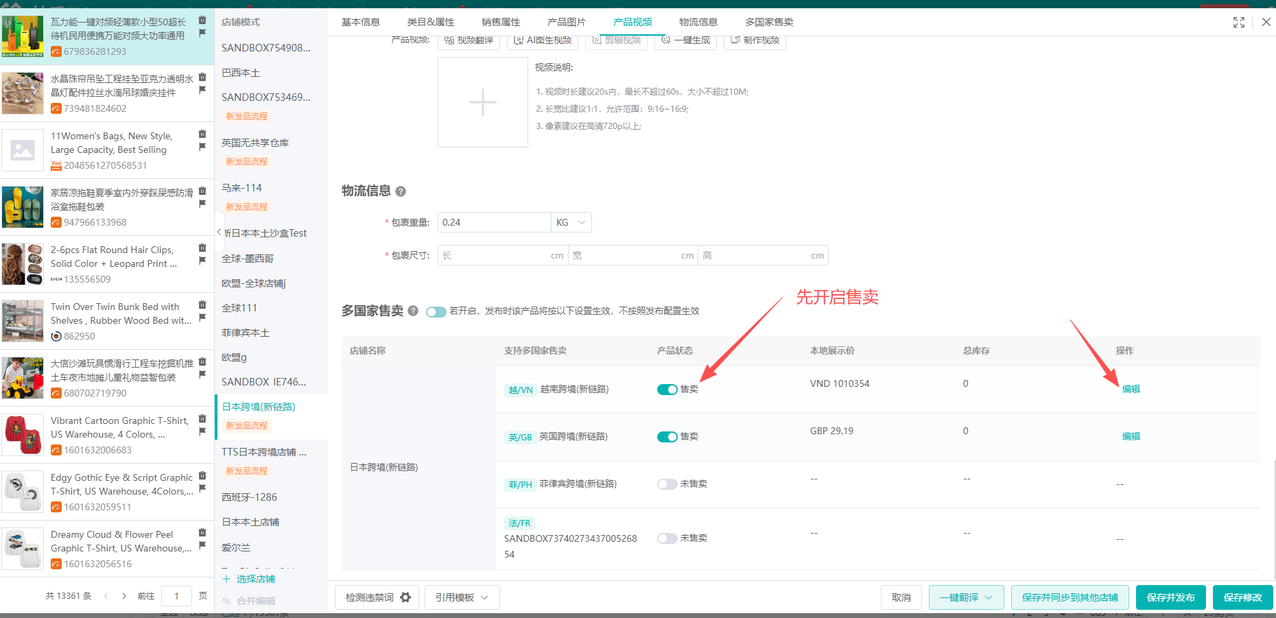Go to the previous page of products
Image resolution: width=1276 pixels, height=618 pixels.
tap(106, 596)
